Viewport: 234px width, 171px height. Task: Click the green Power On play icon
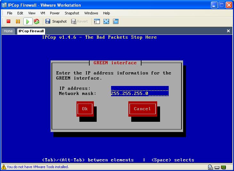coord(28,22)
